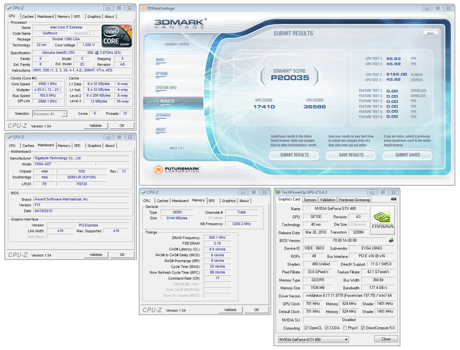Click Validate in the CPU-Z processor window
Viewport: 460px width, 350px height.
[96, 126]
